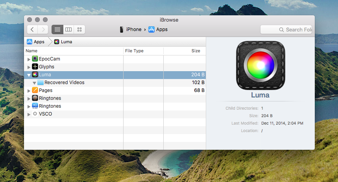The image size is (338, 182).
Task: Expand the Ringtones row with blue speaker icon
Action: 29,107
